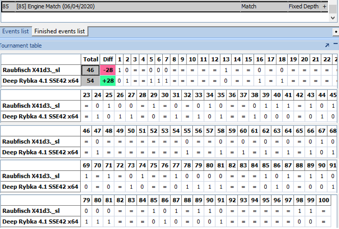Screen dimensions: 339x229
Task: Click Raubfisch X41d3._sl in the games 69–91 block
Action: 31,176
